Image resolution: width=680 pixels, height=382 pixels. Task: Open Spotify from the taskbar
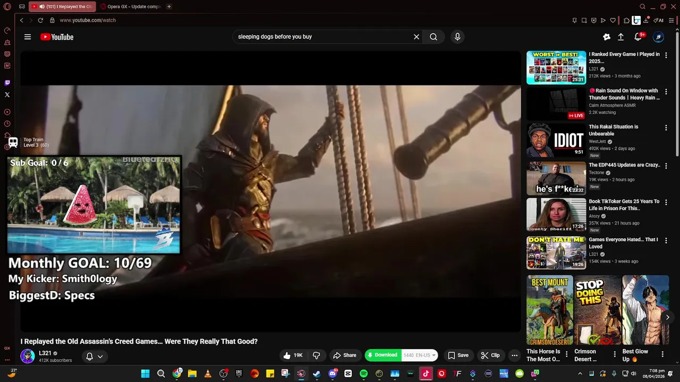click(x=363, y=374)
